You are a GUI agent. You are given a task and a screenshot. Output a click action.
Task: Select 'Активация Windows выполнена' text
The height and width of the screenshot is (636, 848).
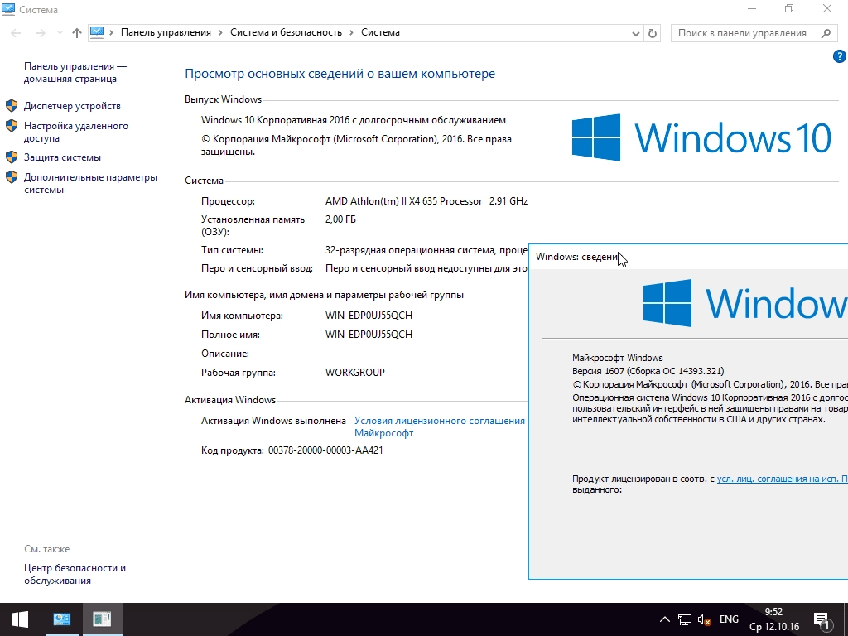click(273, 421)
